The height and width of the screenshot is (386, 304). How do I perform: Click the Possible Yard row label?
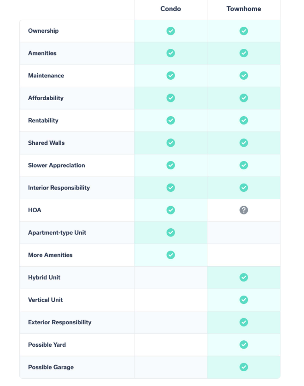pyautogui.click(x=47, y=344)
